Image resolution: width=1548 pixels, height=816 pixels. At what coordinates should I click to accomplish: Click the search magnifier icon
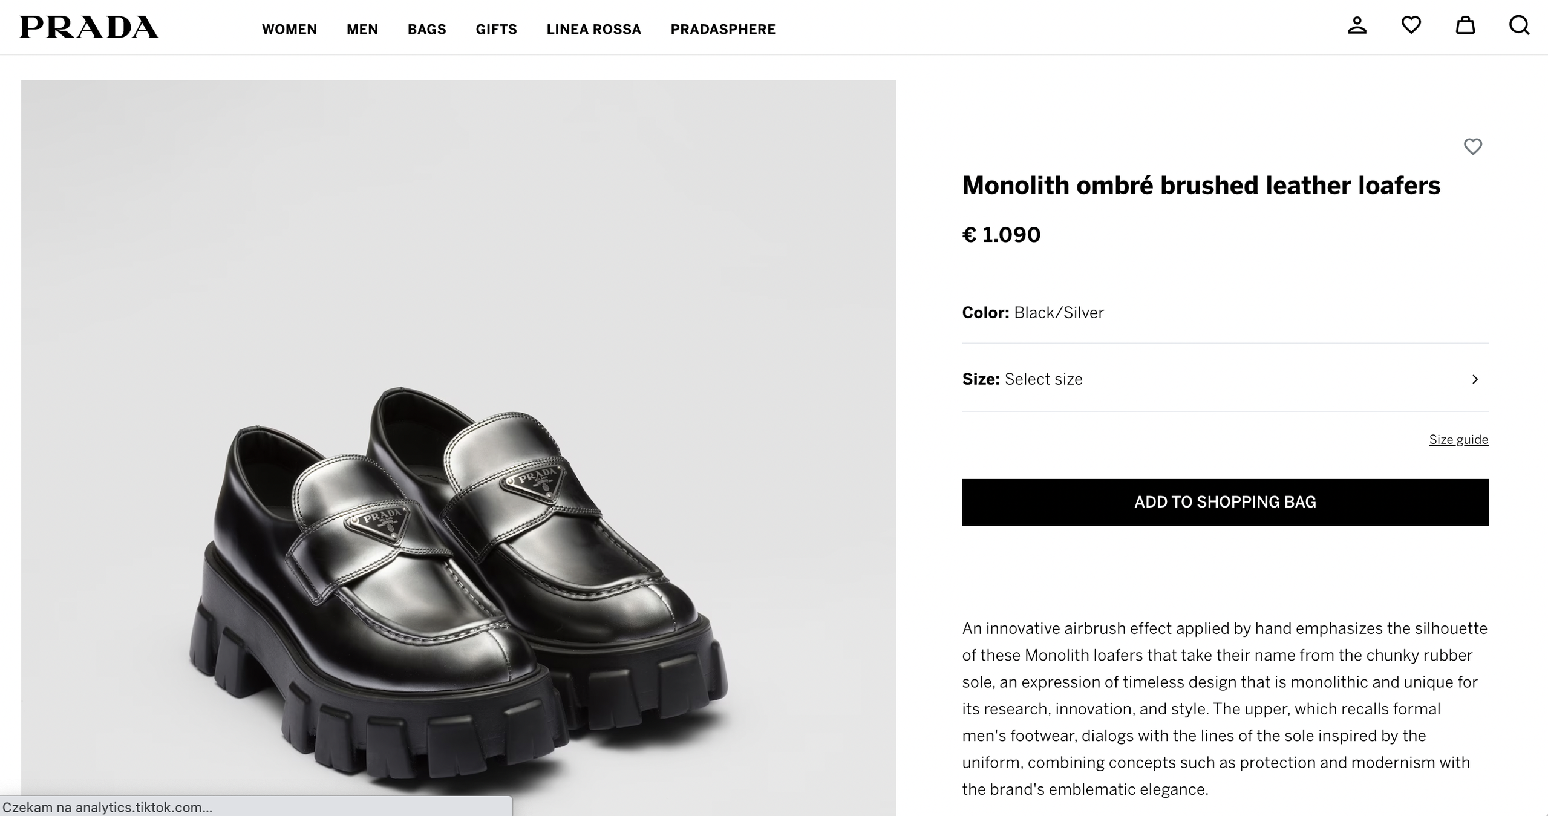pyautogui.click(x=1518, y=25)
